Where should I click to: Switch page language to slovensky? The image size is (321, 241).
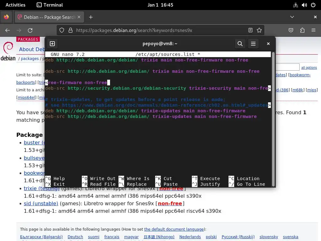pos(269,237)
